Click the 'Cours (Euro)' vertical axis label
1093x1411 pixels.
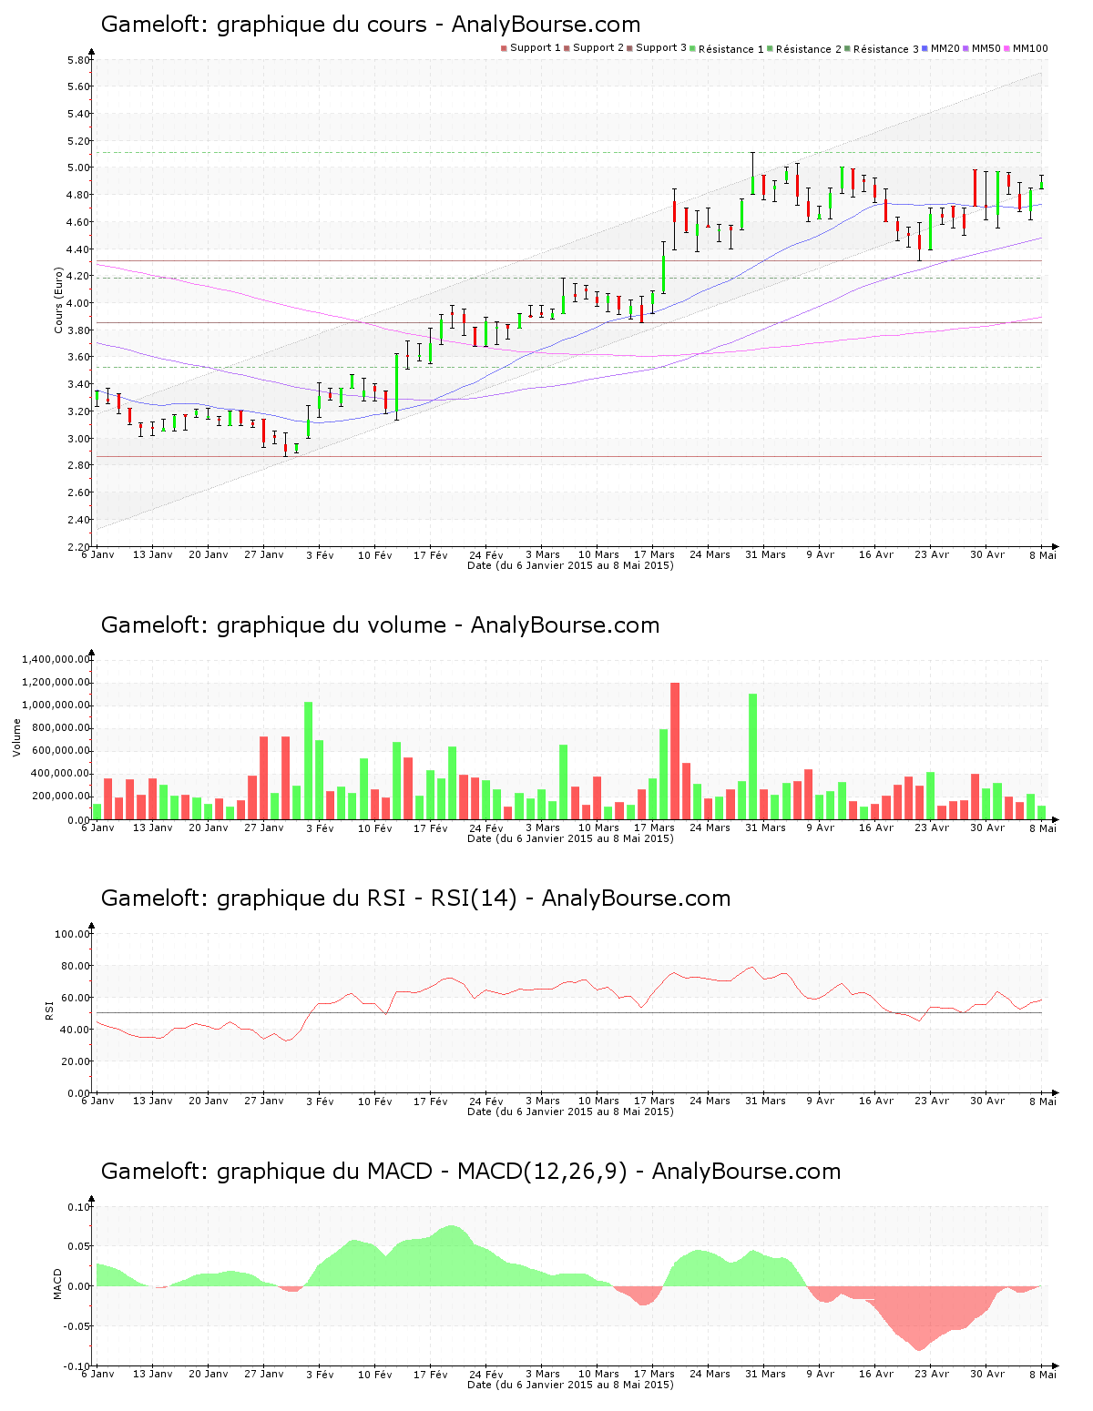point(58,301)
